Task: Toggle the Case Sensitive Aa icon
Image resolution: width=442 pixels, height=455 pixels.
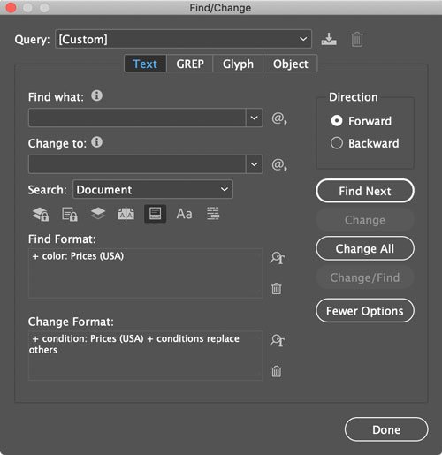Action: coord(184,214)
